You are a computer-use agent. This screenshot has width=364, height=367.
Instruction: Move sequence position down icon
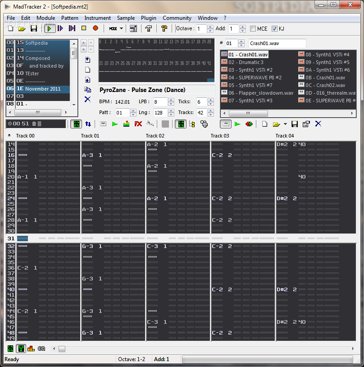pos(87,80)
